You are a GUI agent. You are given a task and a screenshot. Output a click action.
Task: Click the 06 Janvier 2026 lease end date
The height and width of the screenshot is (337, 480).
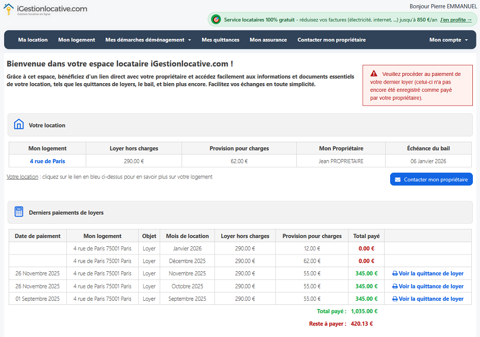click(428, 161)
